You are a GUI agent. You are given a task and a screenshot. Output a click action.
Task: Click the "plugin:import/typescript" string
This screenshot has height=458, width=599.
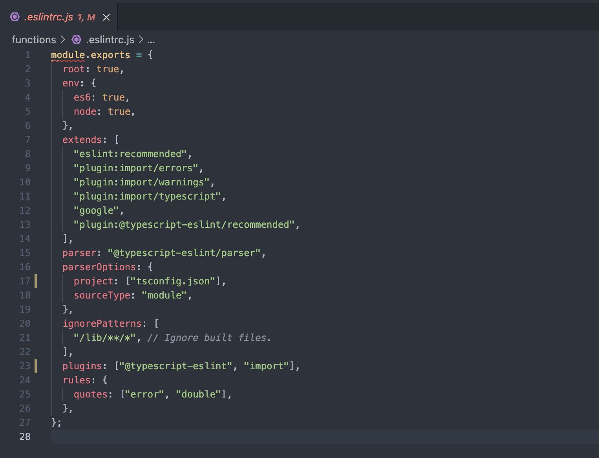coord(147,196)
